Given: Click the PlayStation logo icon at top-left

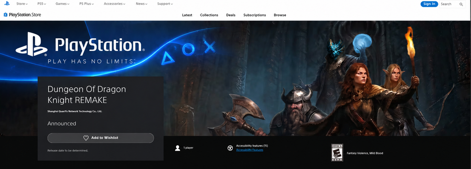Looking at the screenshot, I should [6, 4].
